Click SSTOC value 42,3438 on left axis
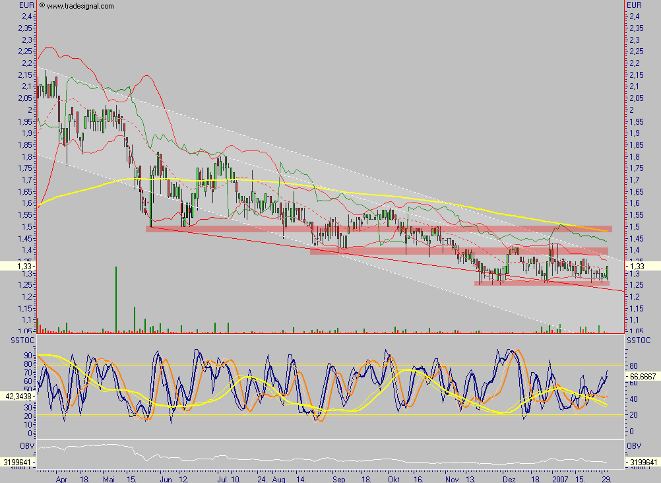 [x=17, y=397]
